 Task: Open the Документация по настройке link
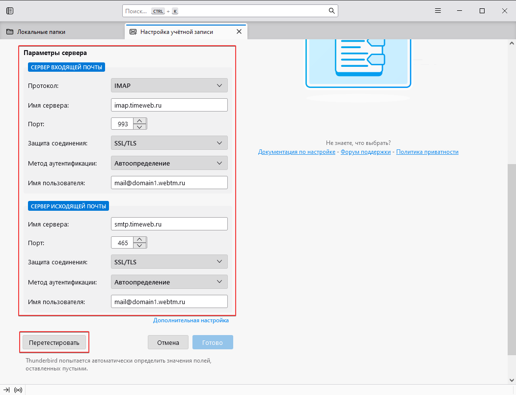[x=297, y=152]
